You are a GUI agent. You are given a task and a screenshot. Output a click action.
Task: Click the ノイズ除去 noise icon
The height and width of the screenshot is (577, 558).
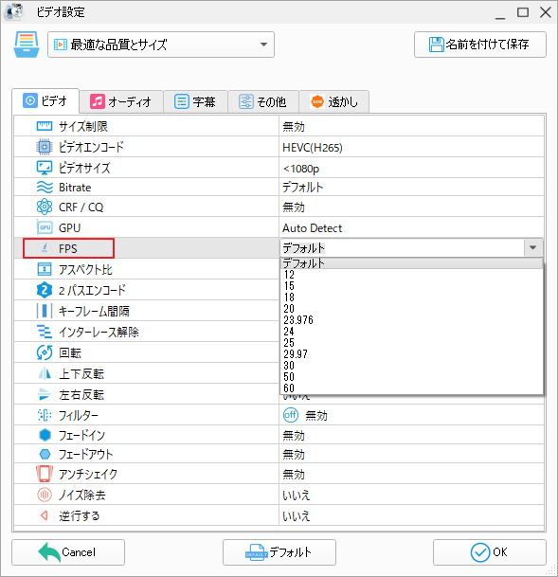[45, 495]
